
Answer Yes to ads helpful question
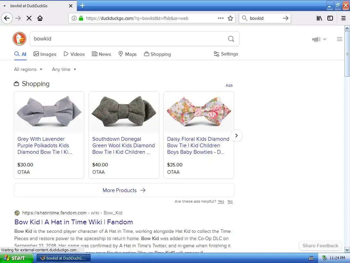click(221, 201)
